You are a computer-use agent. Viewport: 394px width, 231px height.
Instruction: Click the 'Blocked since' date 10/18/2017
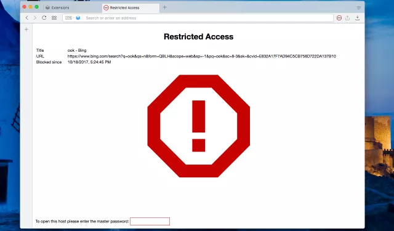(x=89, y=62)
